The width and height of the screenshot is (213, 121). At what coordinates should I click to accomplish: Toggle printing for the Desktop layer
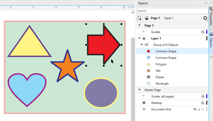[x=202, y=103]
